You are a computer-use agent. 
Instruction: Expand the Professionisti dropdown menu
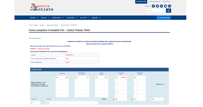[58, 18]
